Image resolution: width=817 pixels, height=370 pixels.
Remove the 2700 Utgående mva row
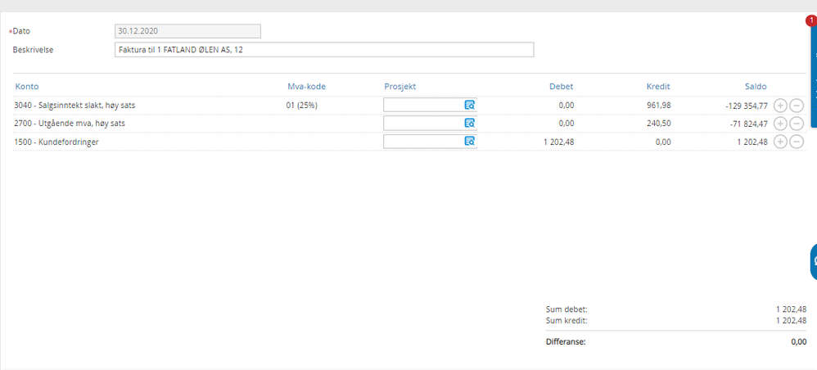pos(797,124)
